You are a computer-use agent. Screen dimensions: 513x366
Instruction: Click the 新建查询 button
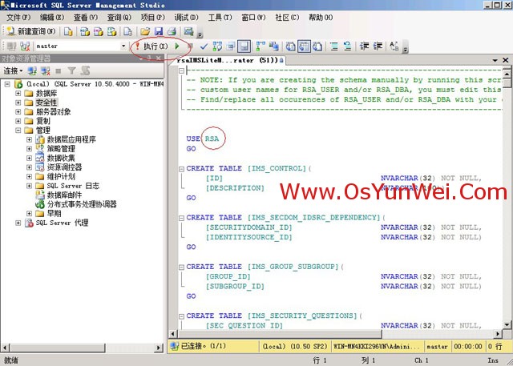click(x=31, y=31)
